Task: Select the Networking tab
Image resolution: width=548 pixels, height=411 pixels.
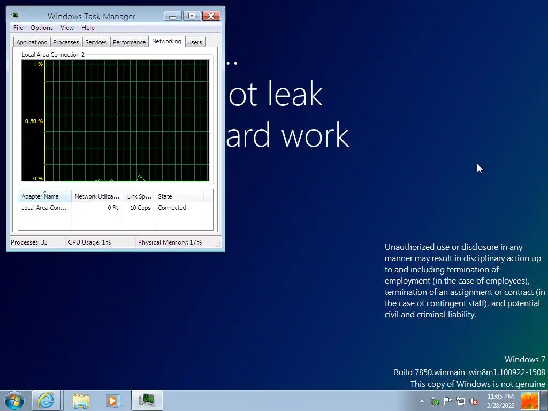Action: point(166,41)
